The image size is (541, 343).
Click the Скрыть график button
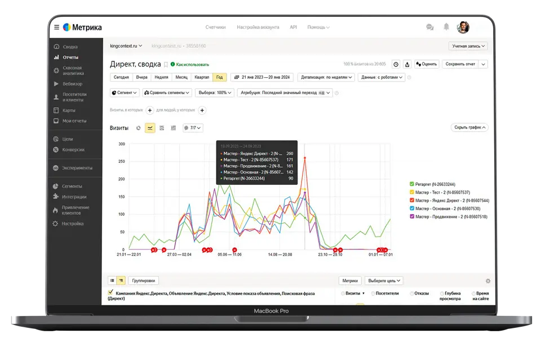tap(469, 128)
